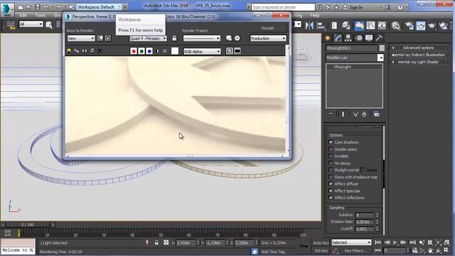Open the 3ds Max application menu button

coord(7,9)
